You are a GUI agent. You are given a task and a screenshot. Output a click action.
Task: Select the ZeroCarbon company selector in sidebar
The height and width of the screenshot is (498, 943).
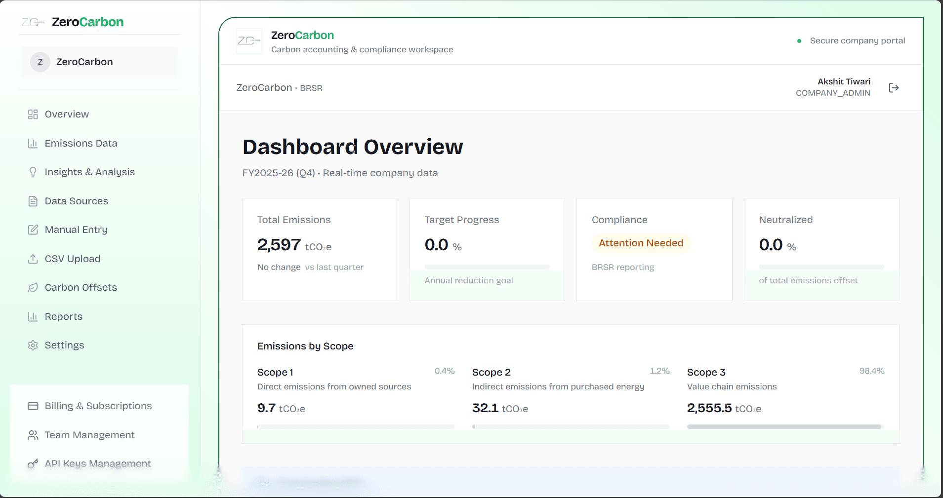pyautogui.click(x=99, y=62)
